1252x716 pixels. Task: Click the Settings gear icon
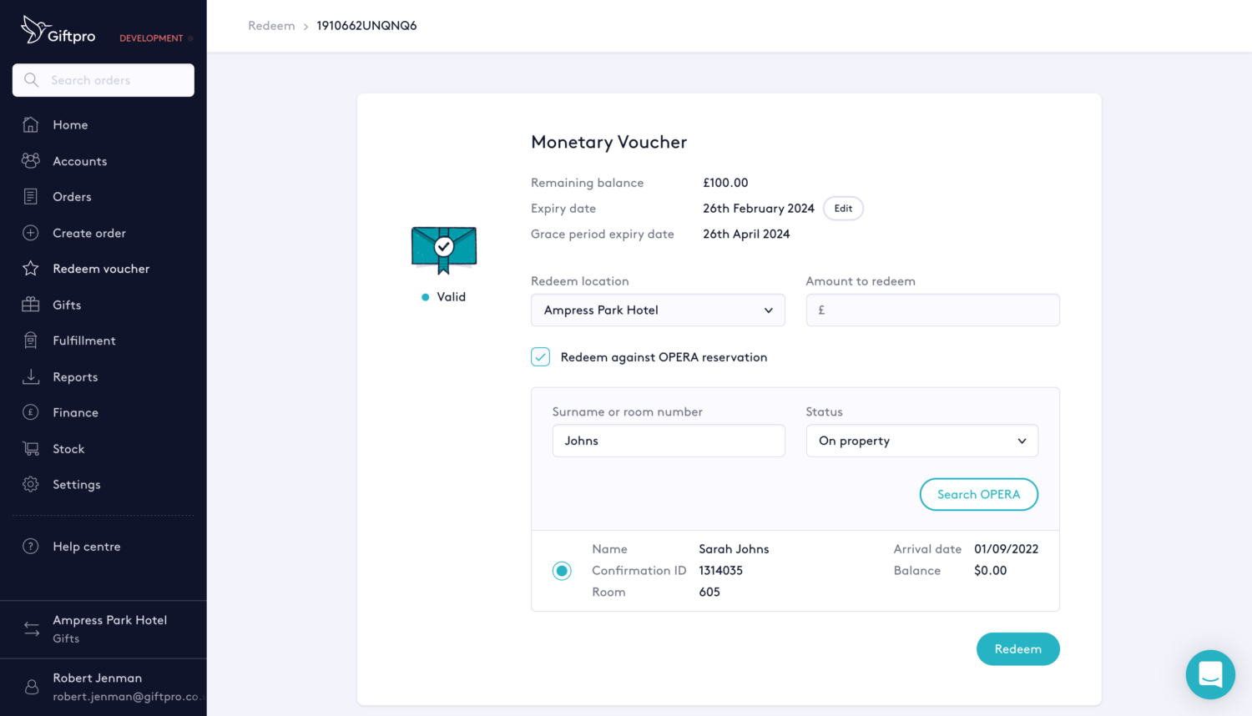31,485
